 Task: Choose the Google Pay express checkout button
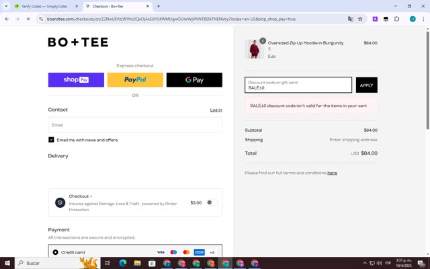(x=194, y=80)
